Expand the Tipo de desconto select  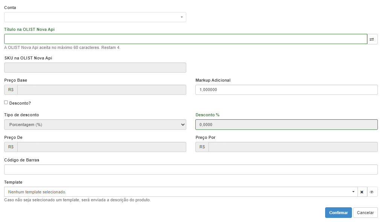pyautogui.click(x=95, y=125)
